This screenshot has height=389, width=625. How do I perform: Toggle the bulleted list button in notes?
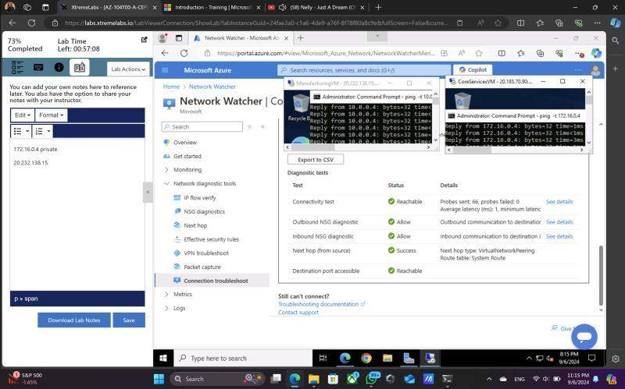click(x=17, y=131)
